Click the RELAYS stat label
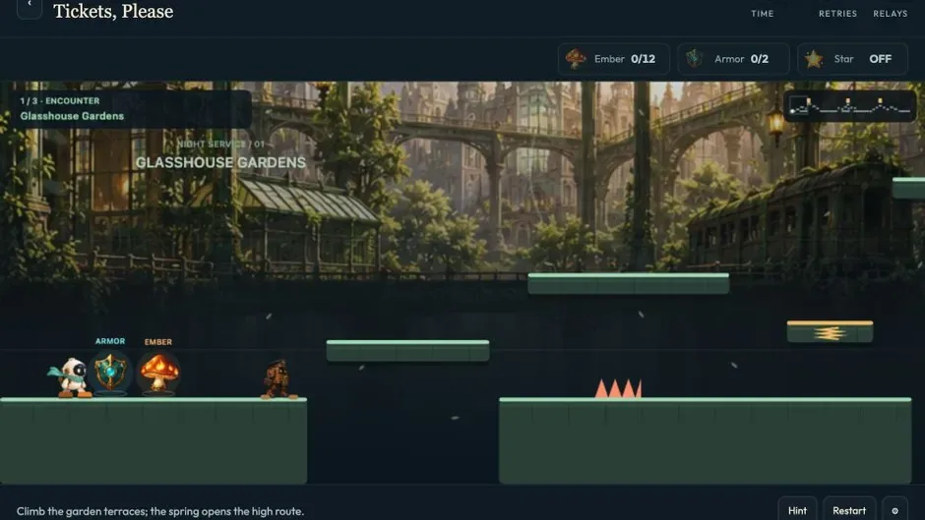The image size is (925, 520). pyautogui.click(x=891, y=14)
